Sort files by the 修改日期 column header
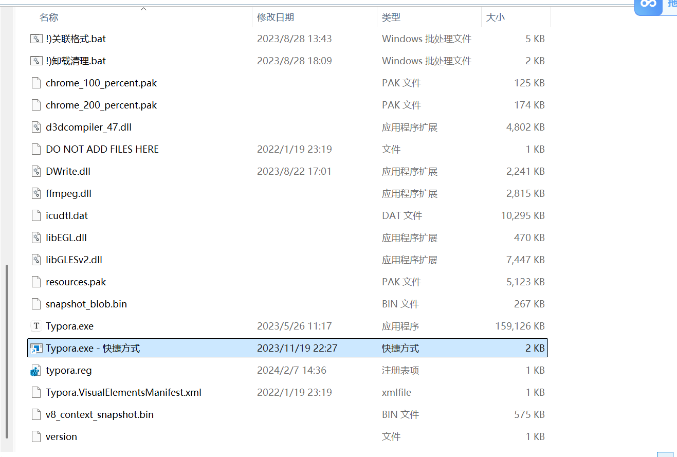 point(276,17)
